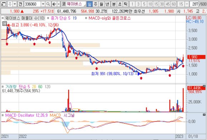Screen dimensions: 207x140
Task: Click the stock code field 336060
Action: tap(32, 4)
